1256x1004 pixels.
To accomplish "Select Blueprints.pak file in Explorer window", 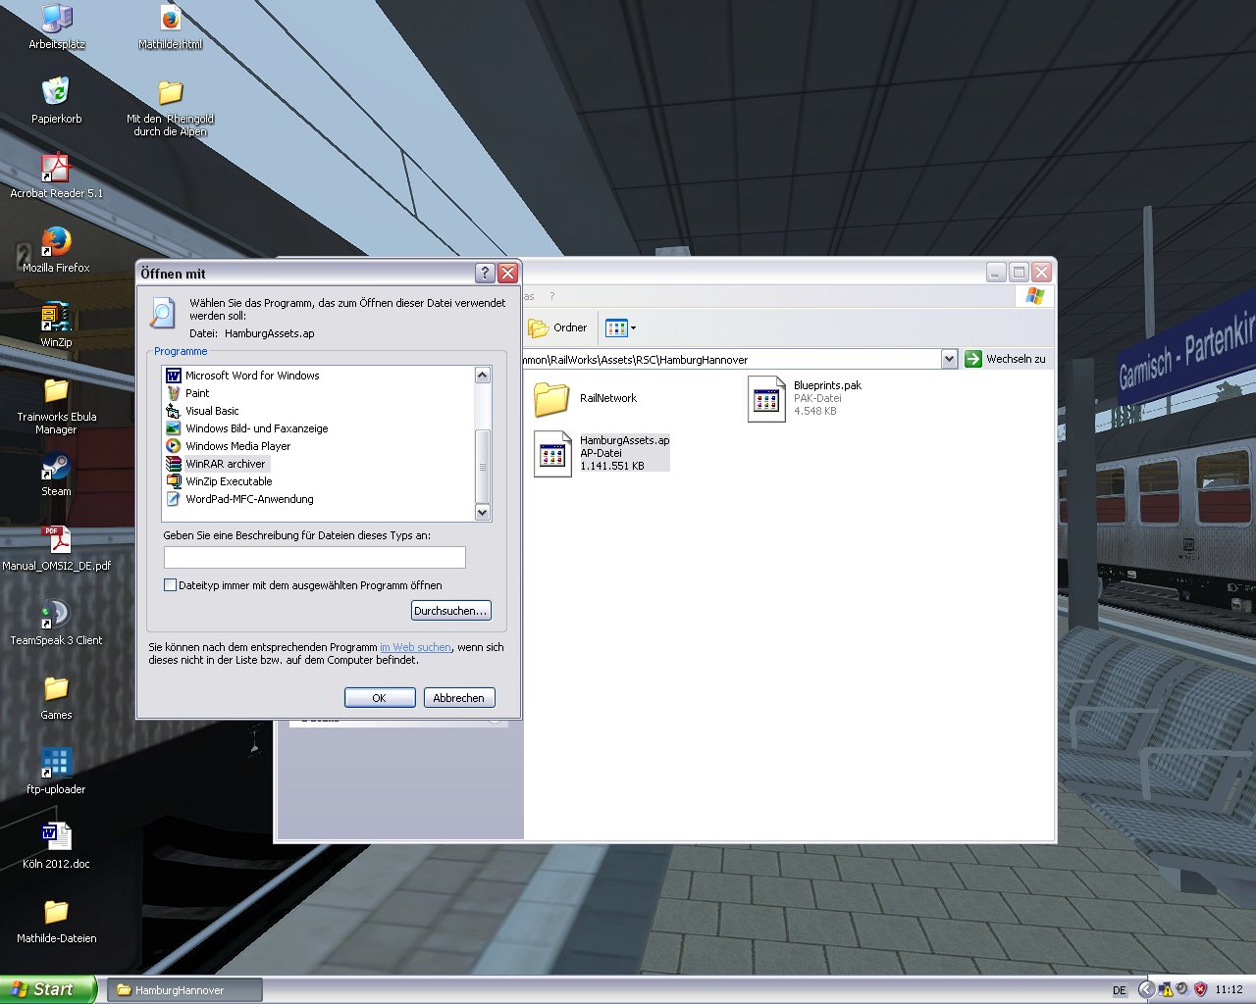I will pyautogui.click(x=805, y=398).
